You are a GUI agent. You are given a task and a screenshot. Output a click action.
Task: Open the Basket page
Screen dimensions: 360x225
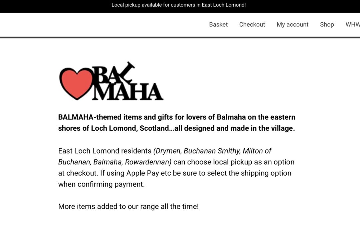click(x=218, y=24)
